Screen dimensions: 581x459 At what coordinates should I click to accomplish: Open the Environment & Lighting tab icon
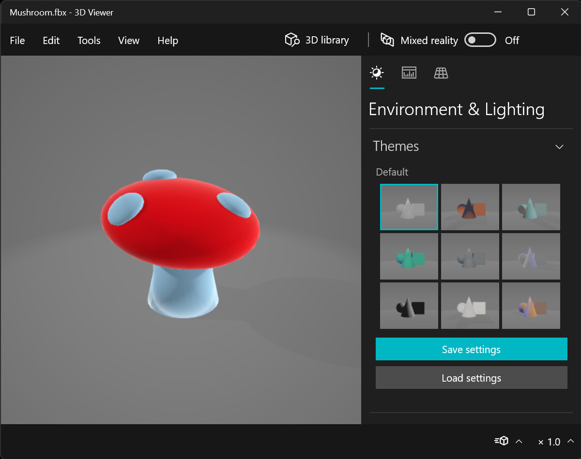tap(377, 73)
